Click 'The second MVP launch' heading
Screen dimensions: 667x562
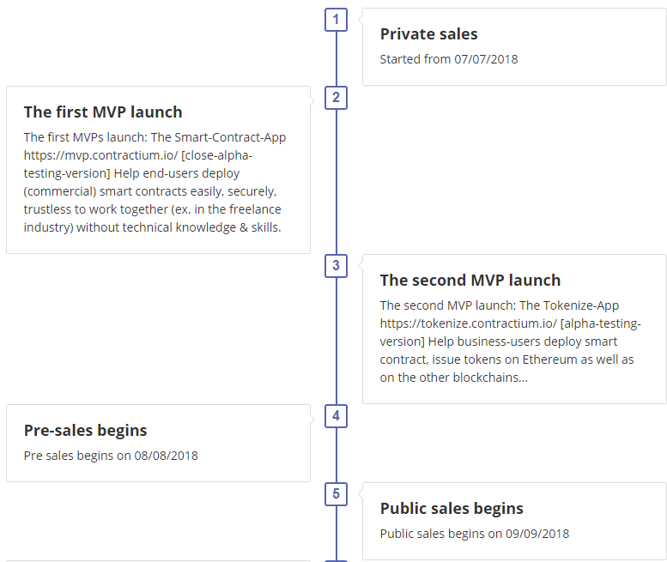click(x=470, y=281)
